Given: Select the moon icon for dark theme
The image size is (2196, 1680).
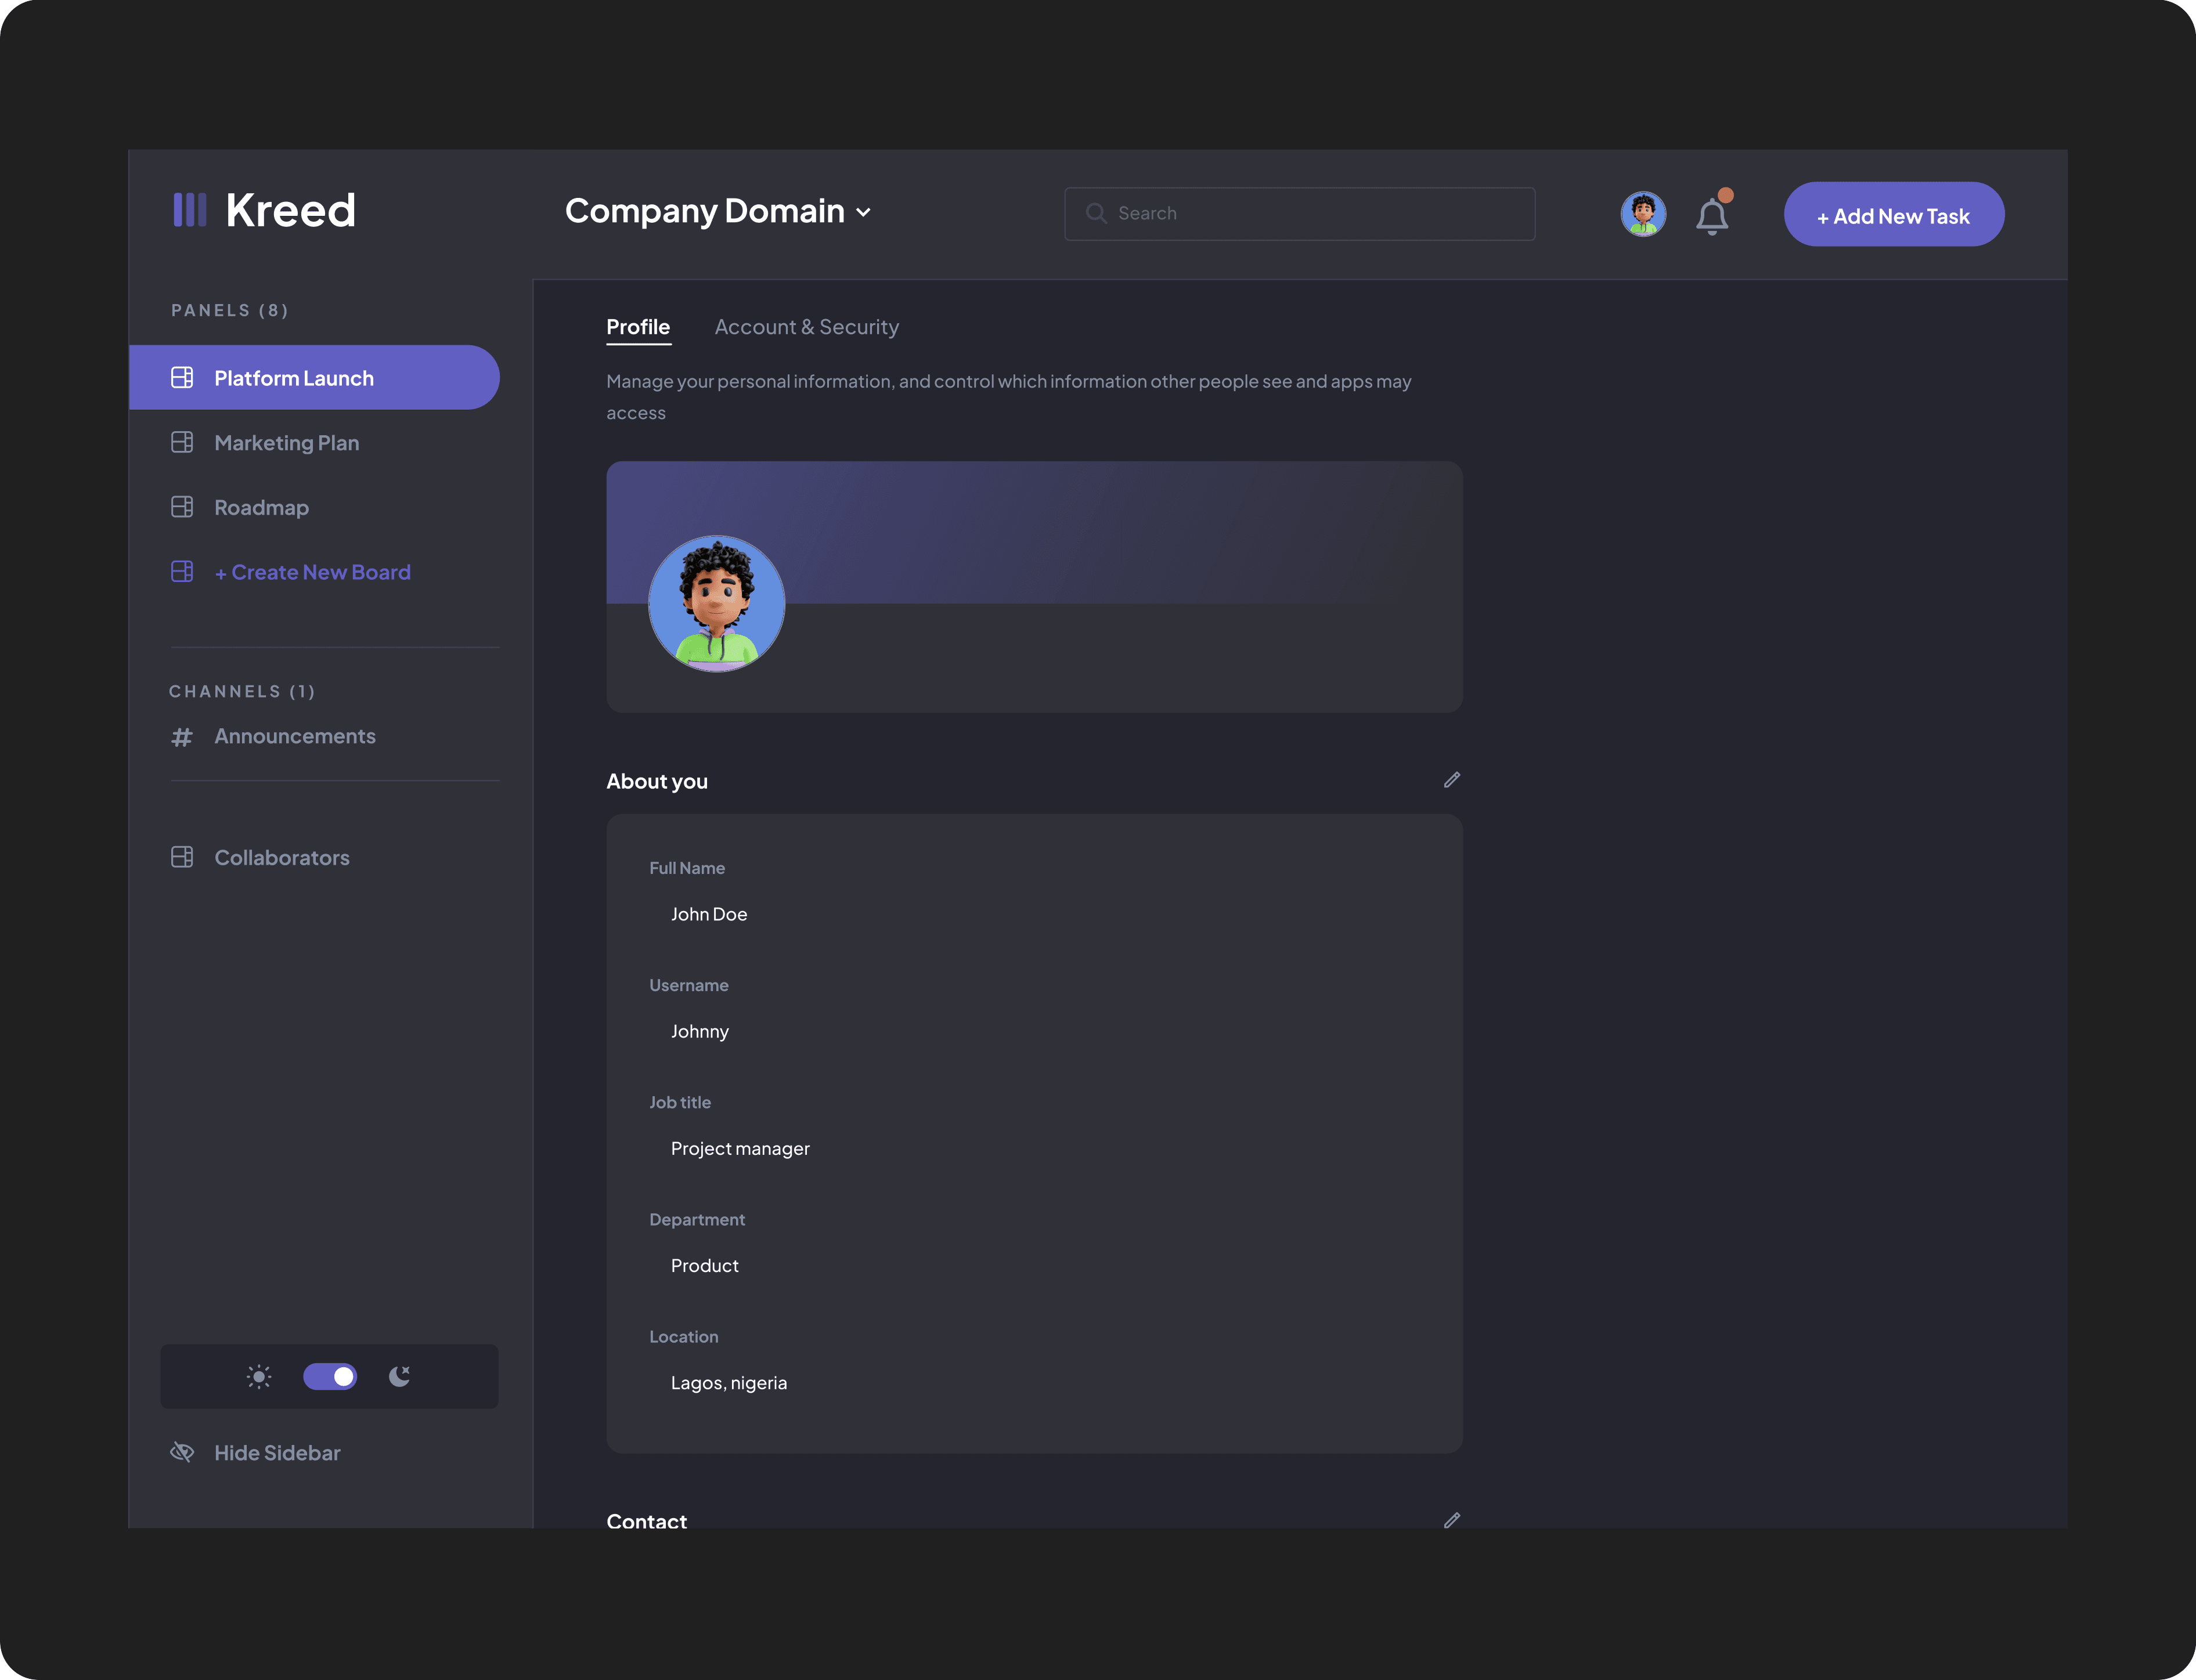Looking at the screenshot, I should [x=399, y=1376].
